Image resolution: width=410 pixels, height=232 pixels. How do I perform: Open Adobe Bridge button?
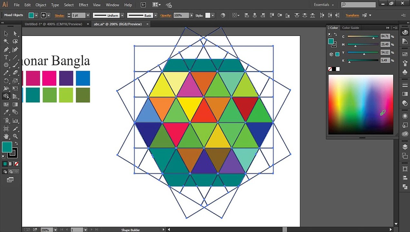point(143,5)
